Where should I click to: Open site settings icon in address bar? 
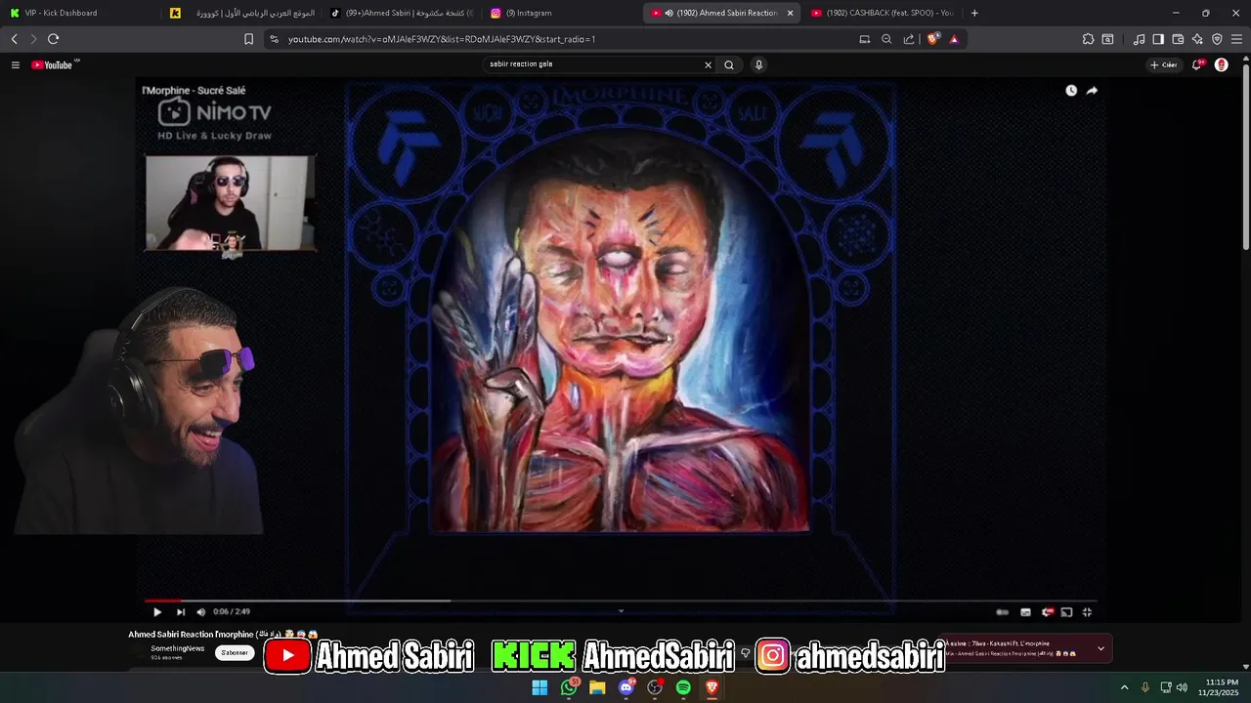coord(274,39)
